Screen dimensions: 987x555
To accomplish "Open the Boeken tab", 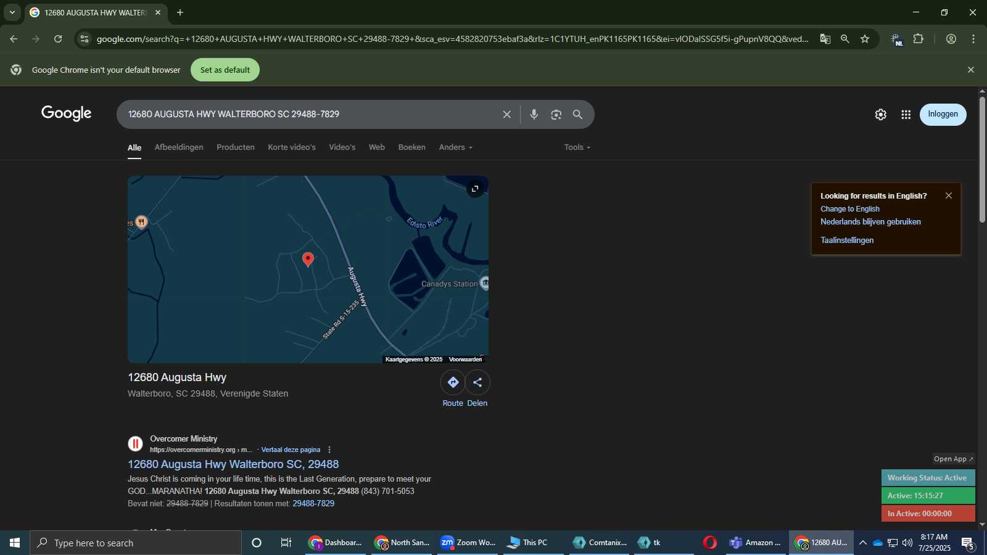I will tap(412, 147).
